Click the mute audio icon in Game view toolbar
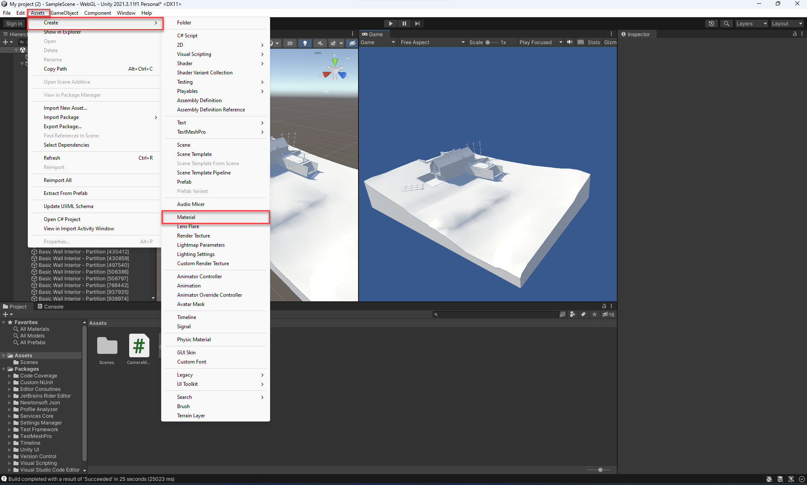 569,42
